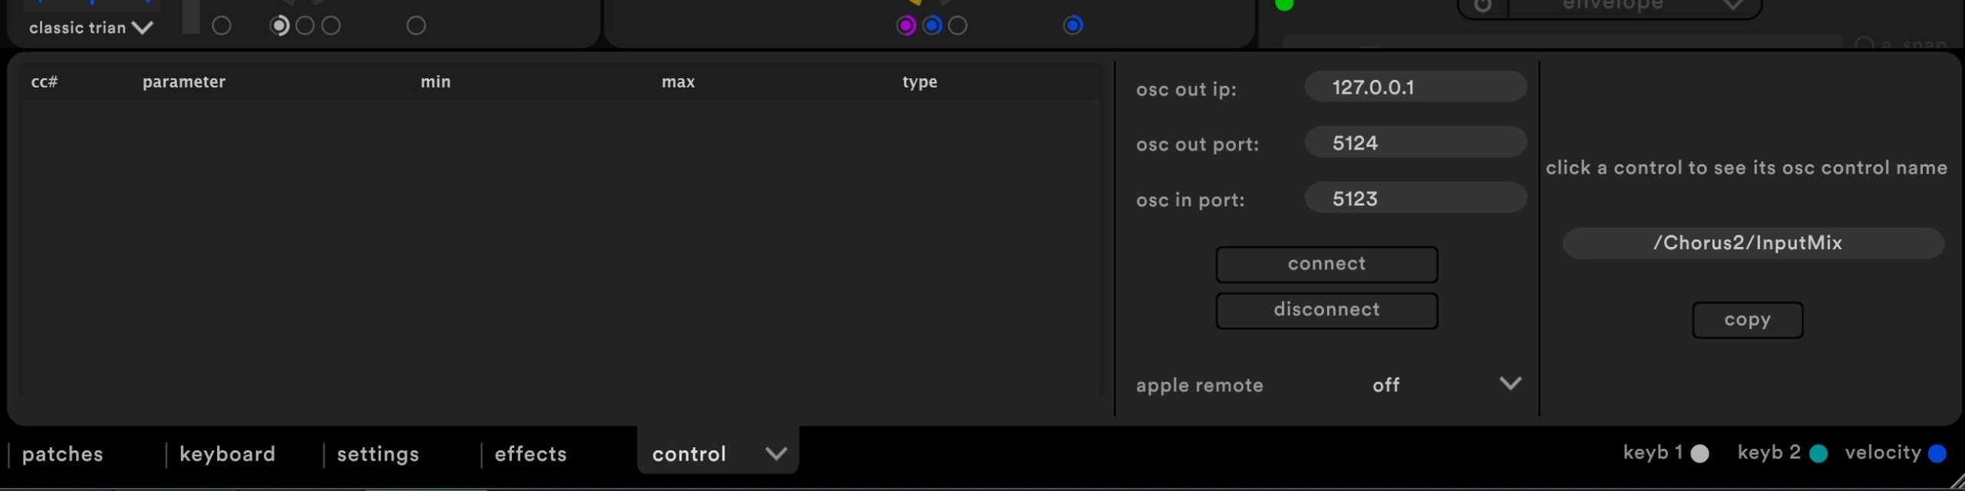
Task: Switch to the patches tab
Action: [62, 454]
